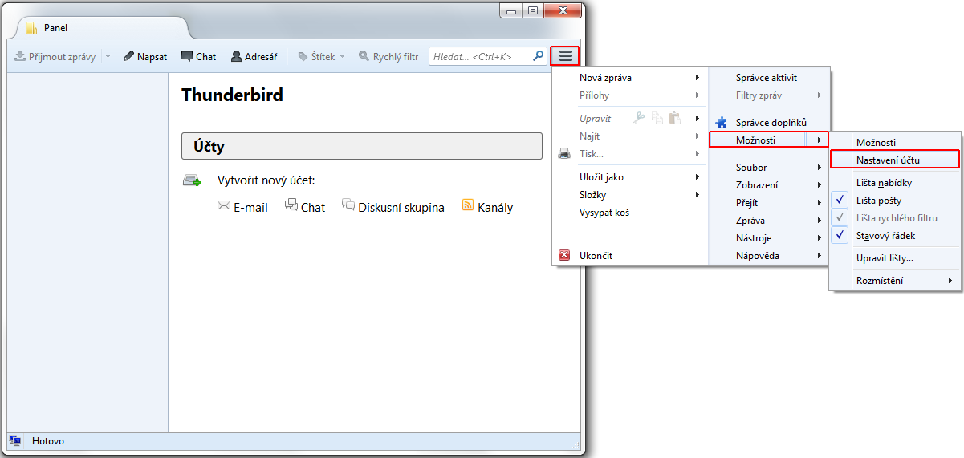The width and height of the screenshot is (964, 458).
Task: Click the cut scissors icon
Action: (x=640, y=118)
